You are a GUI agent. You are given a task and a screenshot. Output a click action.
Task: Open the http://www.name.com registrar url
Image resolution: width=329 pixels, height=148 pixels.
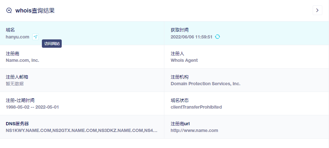[194, 130]
